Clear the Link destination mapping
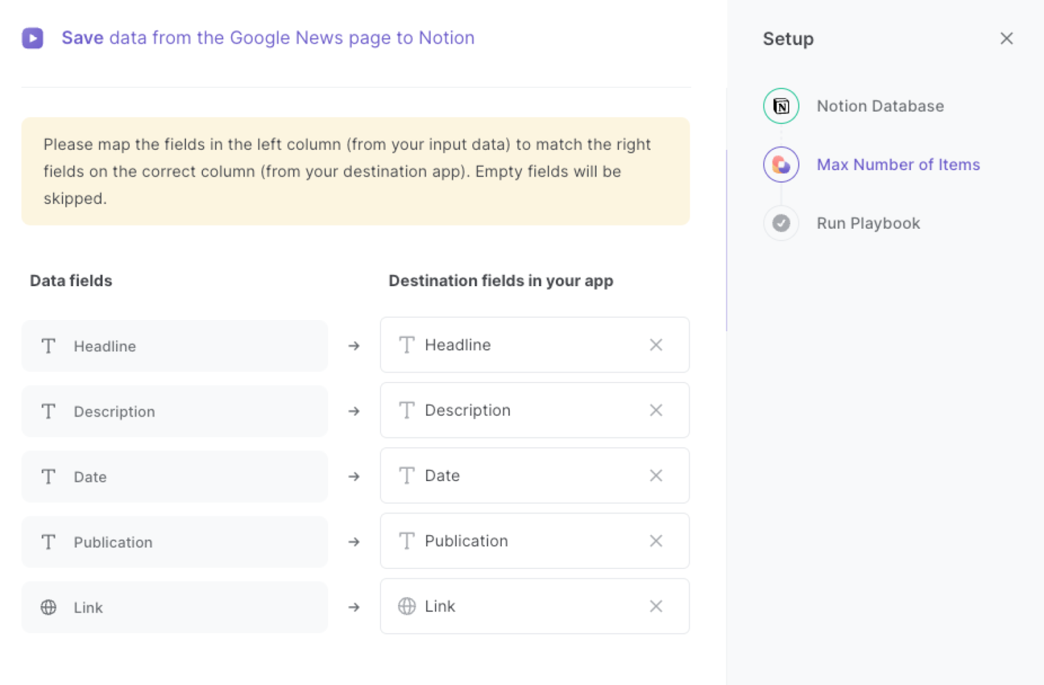1044x685 pixels. [x=656, y=606]
